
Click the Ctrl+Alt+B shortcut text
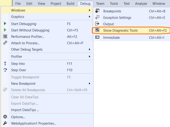[157, 11]
